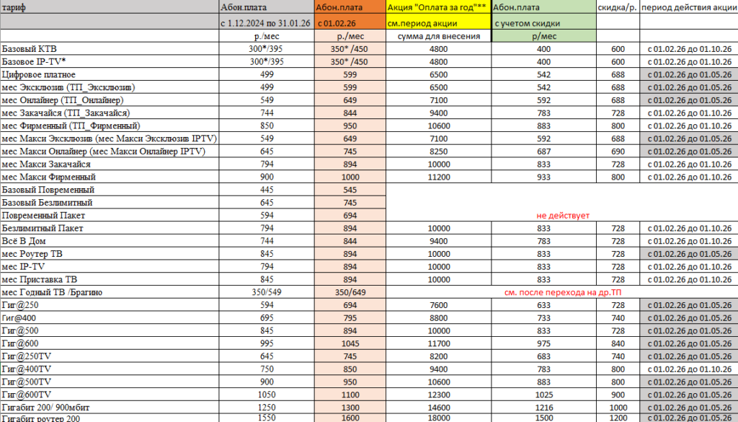
Task: Select the orange "с 01.02.26" date cell
Action: 350,23
